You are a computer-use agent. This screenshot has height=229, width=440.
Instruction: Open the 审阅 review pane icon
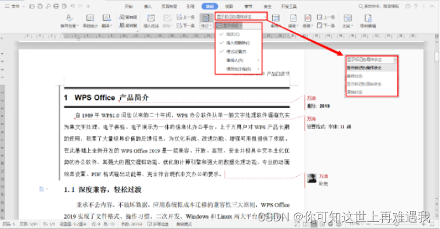tap(275, 18)
